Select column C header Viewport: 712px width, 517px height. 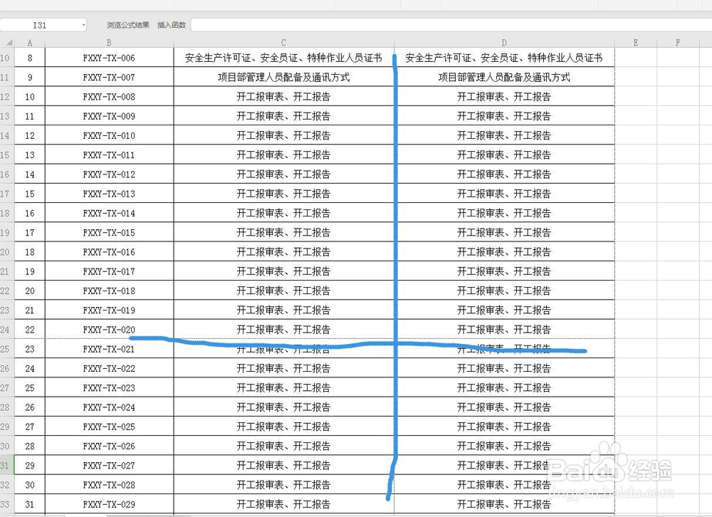click(284, 43)
